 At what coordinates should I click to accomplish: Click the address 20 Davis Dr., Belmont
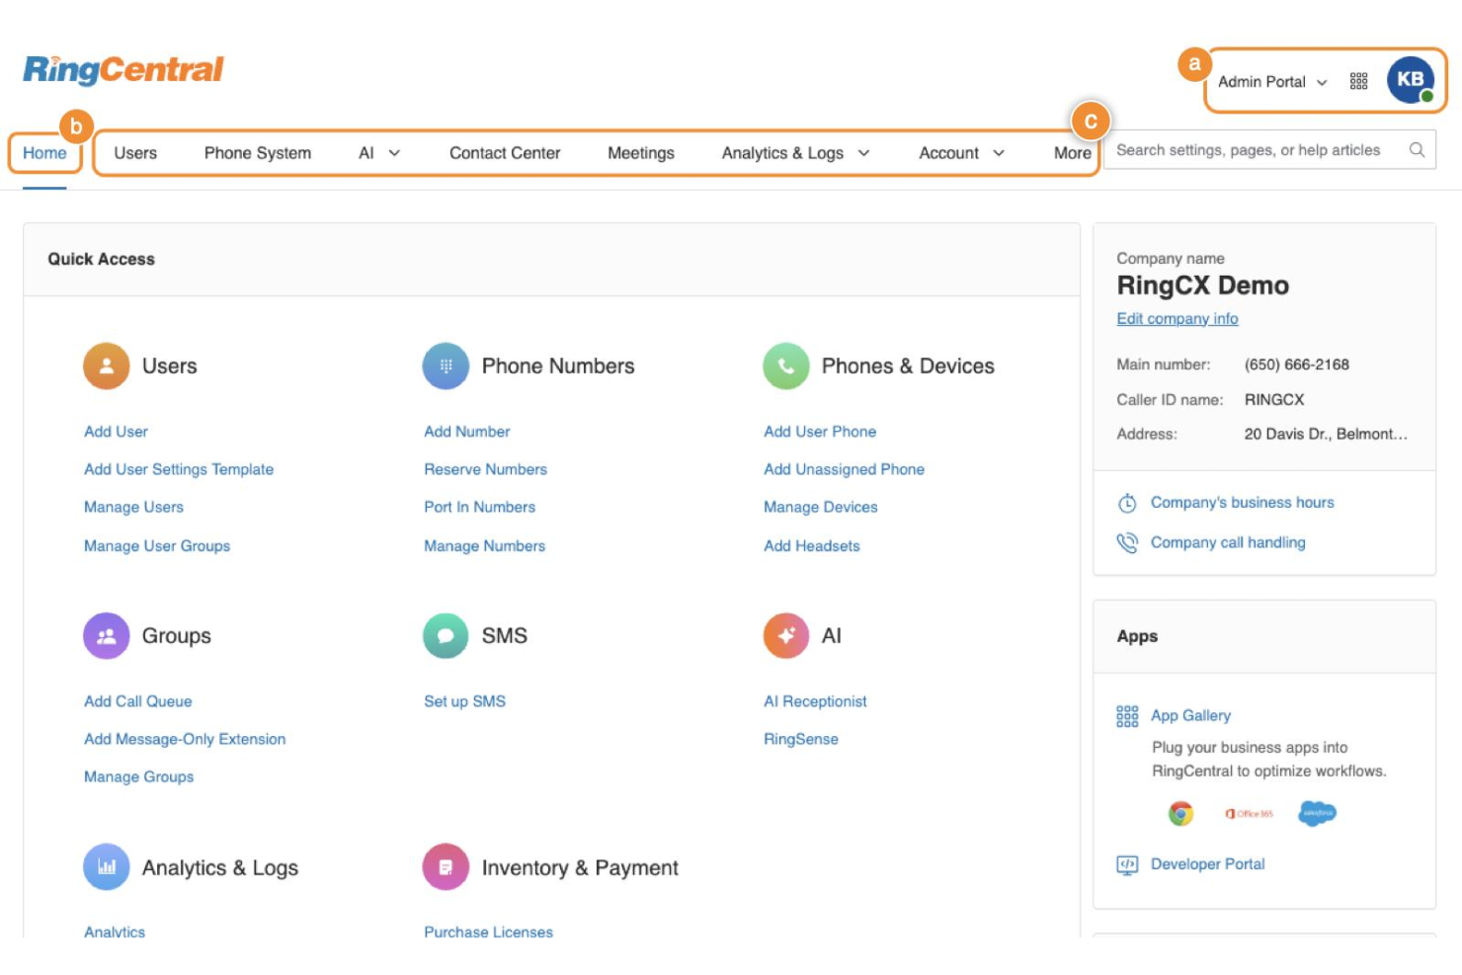[1326, 434]
